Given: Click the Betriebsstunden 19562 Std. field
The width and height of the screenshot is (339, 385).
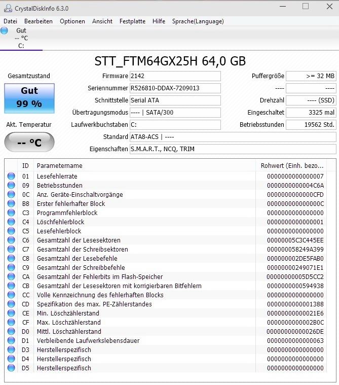Looking at the screenshot, I should click(311, 124).
